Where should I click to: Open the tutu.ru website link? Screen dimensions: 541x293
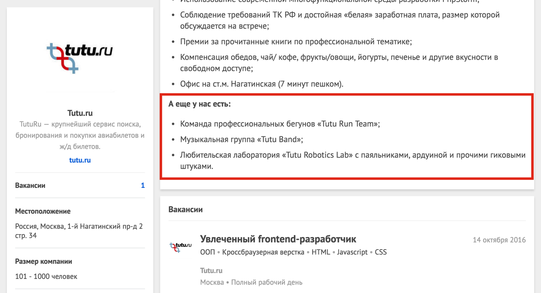80,160
